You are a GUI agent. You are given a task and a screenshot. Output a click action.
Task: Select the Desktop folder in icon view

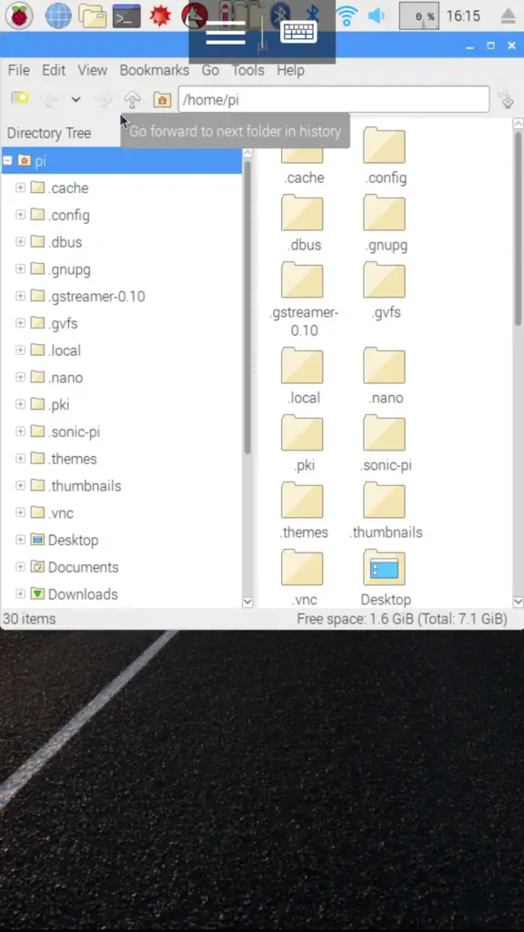point(385,578)
